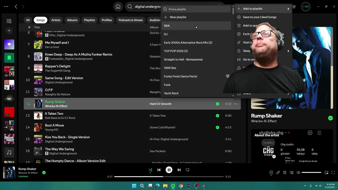The height and width of the screenshot is (190, 338).
Task: Open the mini player icon
Action: pyautogui.click(x=326, y=173)
